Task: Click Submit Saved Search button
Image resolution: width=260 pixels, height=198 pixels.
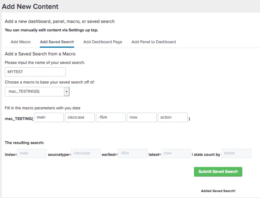Action: tap(218, 172)
